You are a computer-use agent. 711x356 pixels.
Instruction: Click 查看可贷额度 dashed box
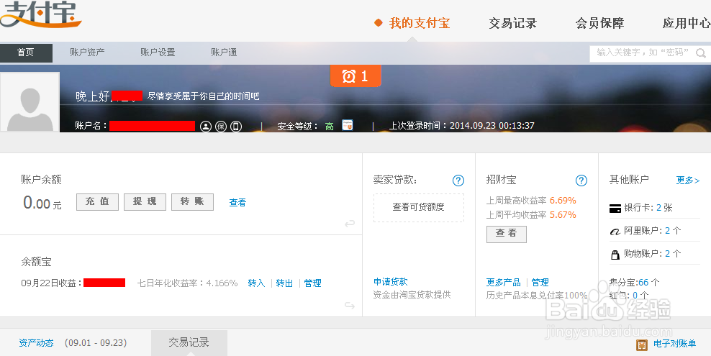pos(419,207)
